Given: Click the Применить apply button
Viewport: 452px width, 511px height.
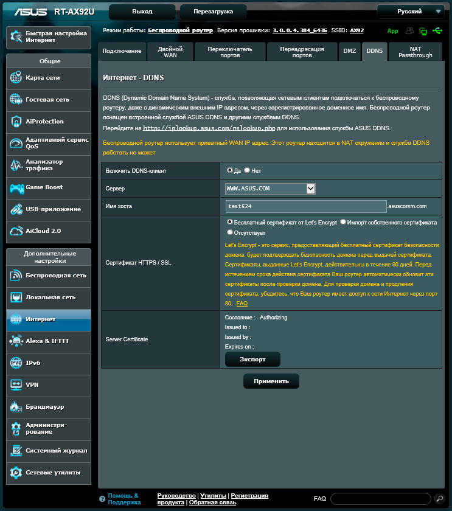Looking at the screenshot, I should 271,381.
